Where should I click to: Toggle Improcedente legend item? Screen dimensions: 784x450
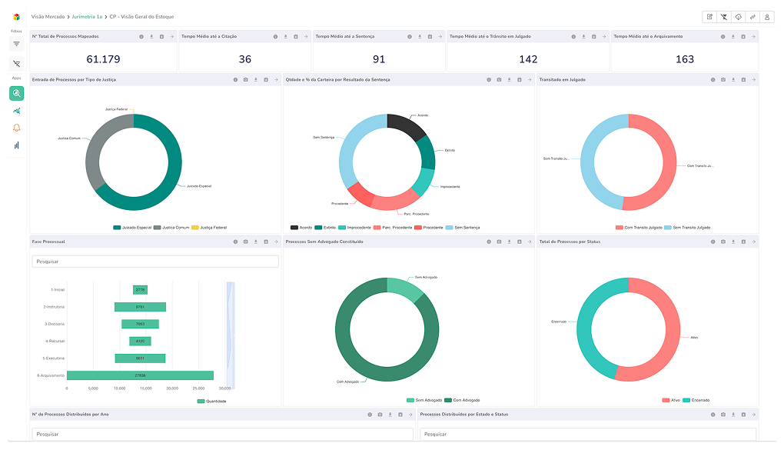pyautogui.click(x=355, y=228)
